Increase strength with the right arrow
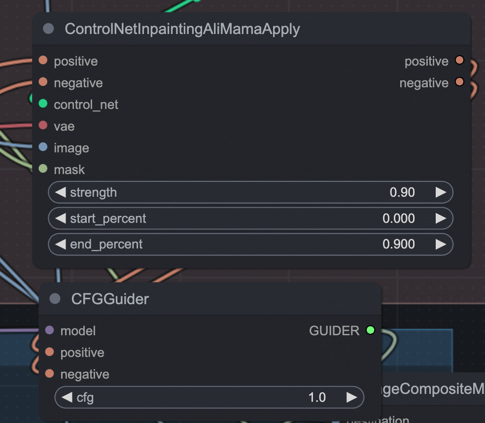Viewport: 485px width, 423px height. tap(441, 192)
